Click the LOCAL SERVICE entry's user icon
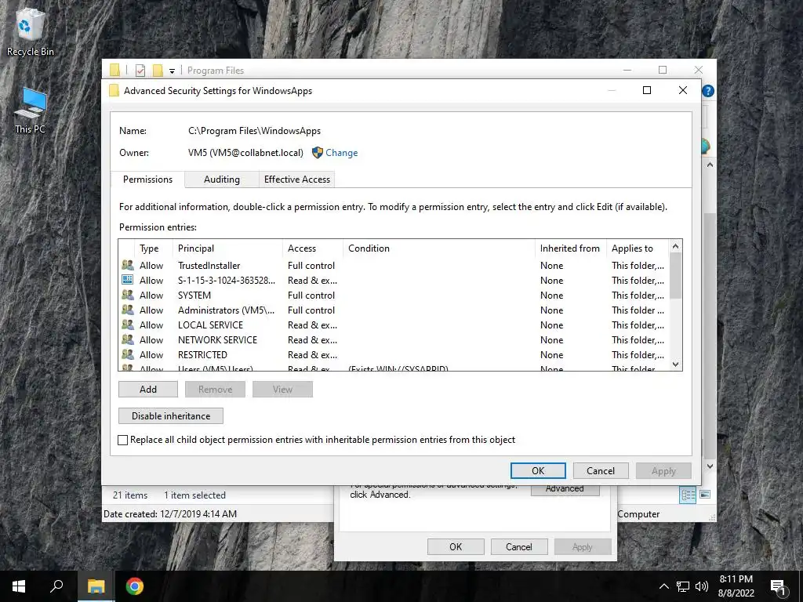The height and width of the screenshot is (602, 803). point(128,325)
